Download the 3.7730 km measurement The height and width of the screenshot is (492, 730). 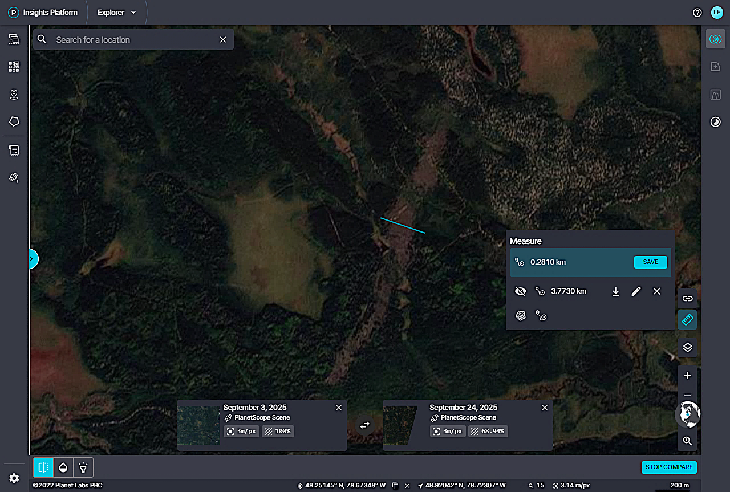coord(615,291)
